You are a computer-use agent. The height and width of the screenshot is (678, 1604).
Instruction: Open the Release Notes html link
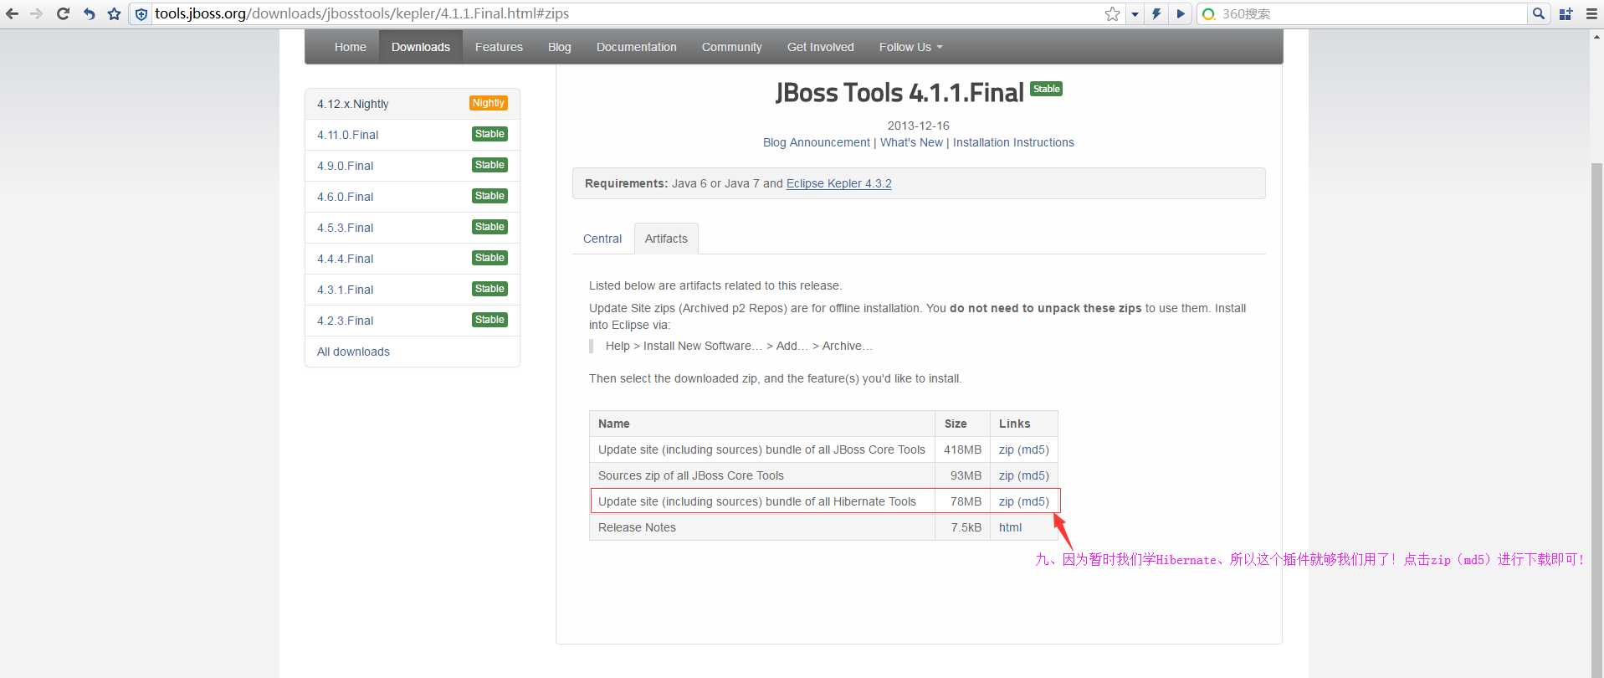tap(1010, 527)
